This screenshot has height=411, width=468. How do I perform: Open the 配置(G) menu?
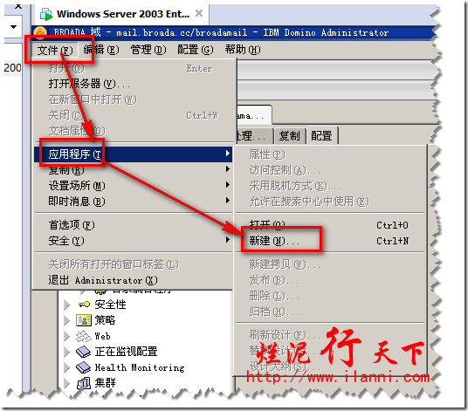[x=196, y=50]
